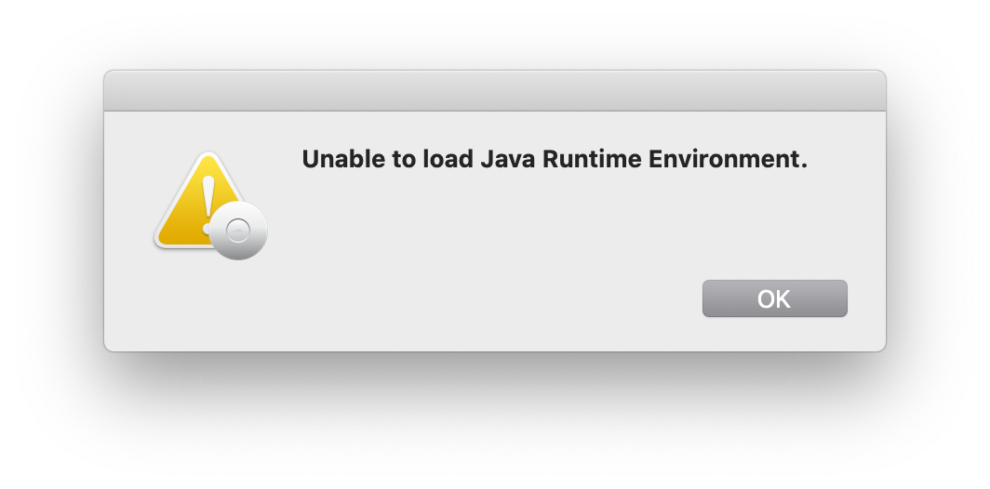
Task: Click the silver disc overlay icon
Action: (238, 231)
